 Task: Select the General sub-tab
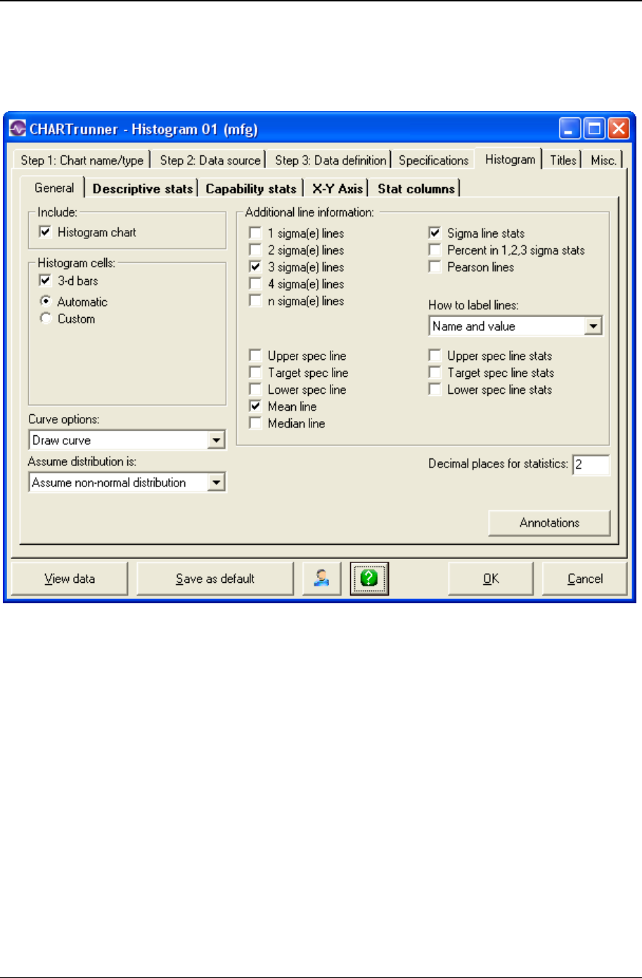pyautogui.click(x=54, y=188)
